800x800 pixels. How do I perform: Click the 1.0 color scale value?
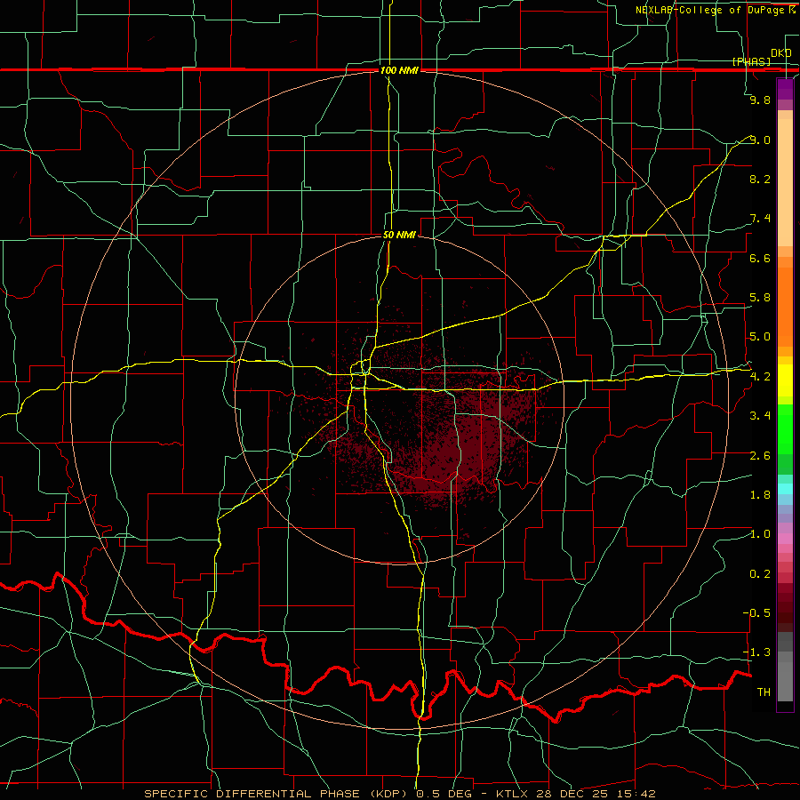[760, 534]
